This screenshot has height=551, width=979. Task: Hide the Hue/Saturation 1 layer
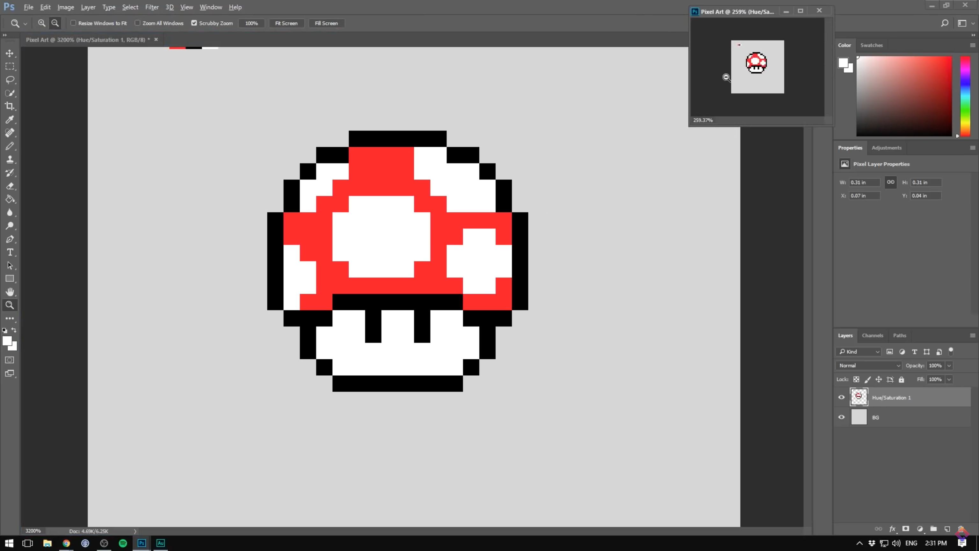pos(841,397)
